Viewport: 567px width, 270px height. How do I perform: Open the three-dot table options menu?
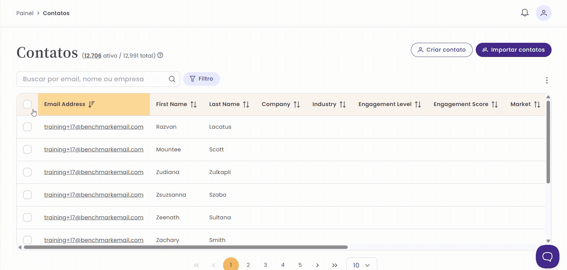click(x=547, y=80)
